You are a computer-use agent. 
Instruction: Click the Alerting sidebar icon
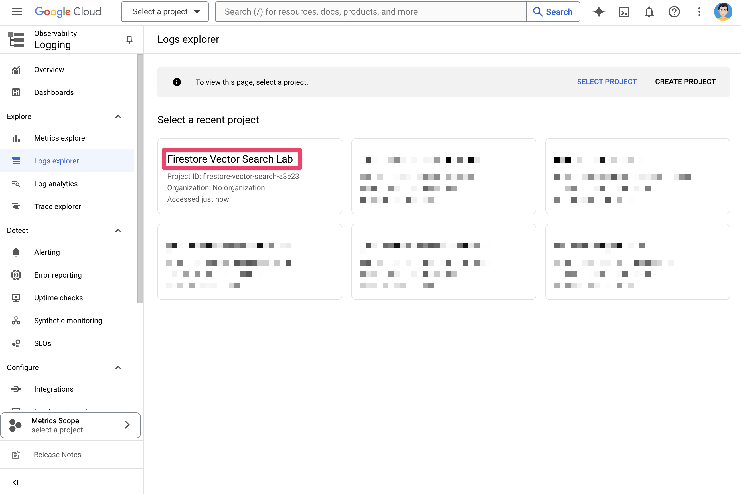click(x=15, y=252)
